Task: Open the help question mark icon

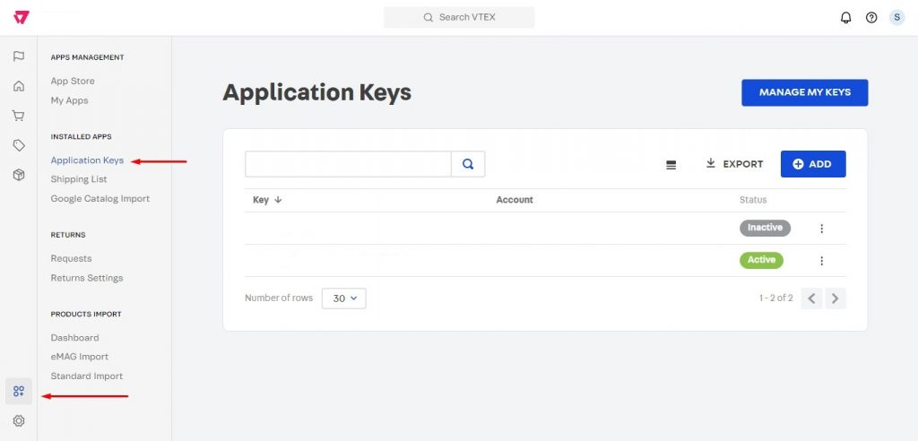Action: [871, 18]
